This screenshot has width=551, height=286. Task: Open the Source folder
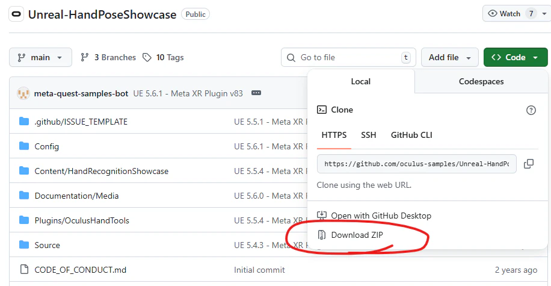point(47,245)
